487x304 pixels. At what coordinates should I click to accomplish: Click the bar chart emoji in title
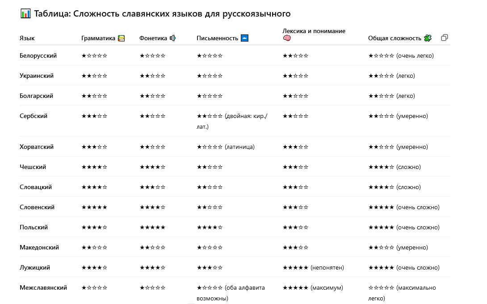pyautogui.click(x=25, y=13)
